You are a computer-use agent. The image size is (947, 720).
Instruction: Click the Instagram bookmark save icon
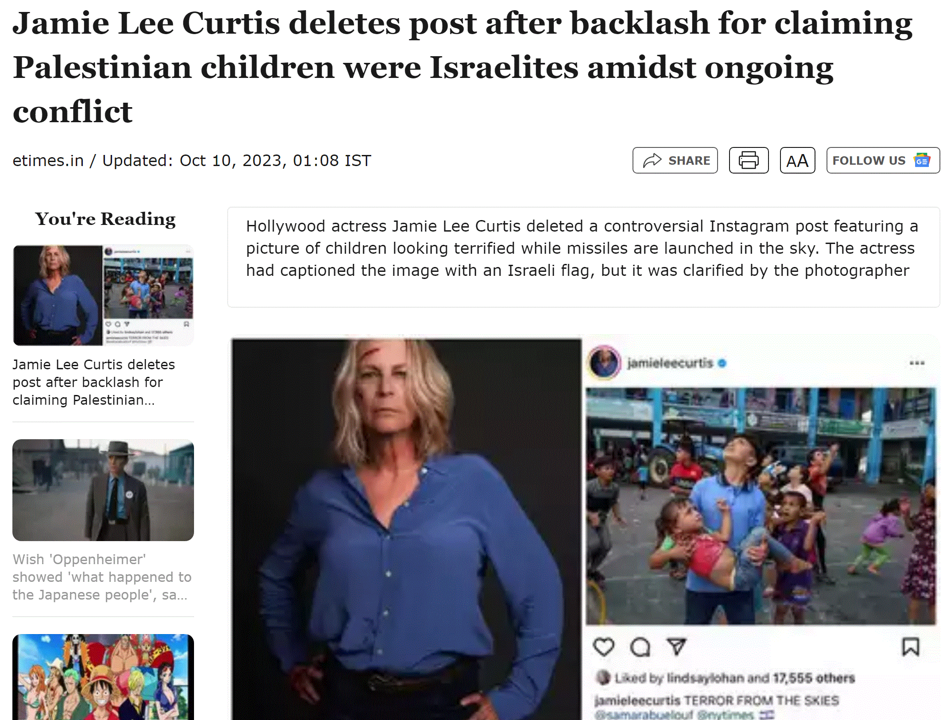(x=911, y=647)
